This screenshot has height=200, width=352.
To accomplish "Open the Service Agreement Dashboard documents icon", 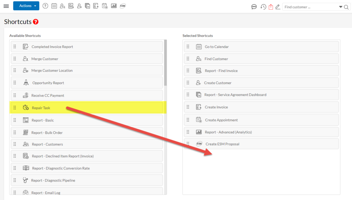I will click(x=88, y=5).
